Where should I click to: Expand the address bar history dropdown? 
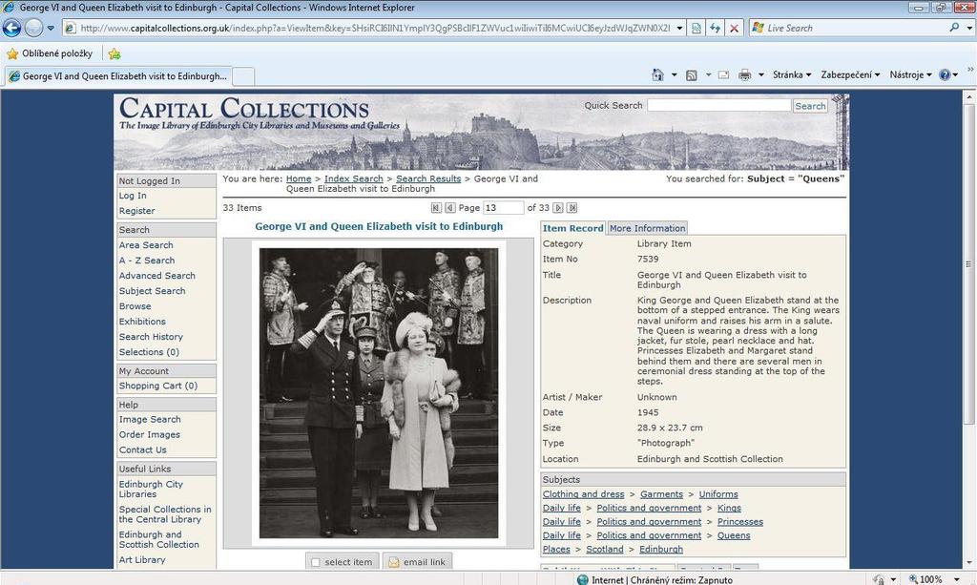[679, 28]
